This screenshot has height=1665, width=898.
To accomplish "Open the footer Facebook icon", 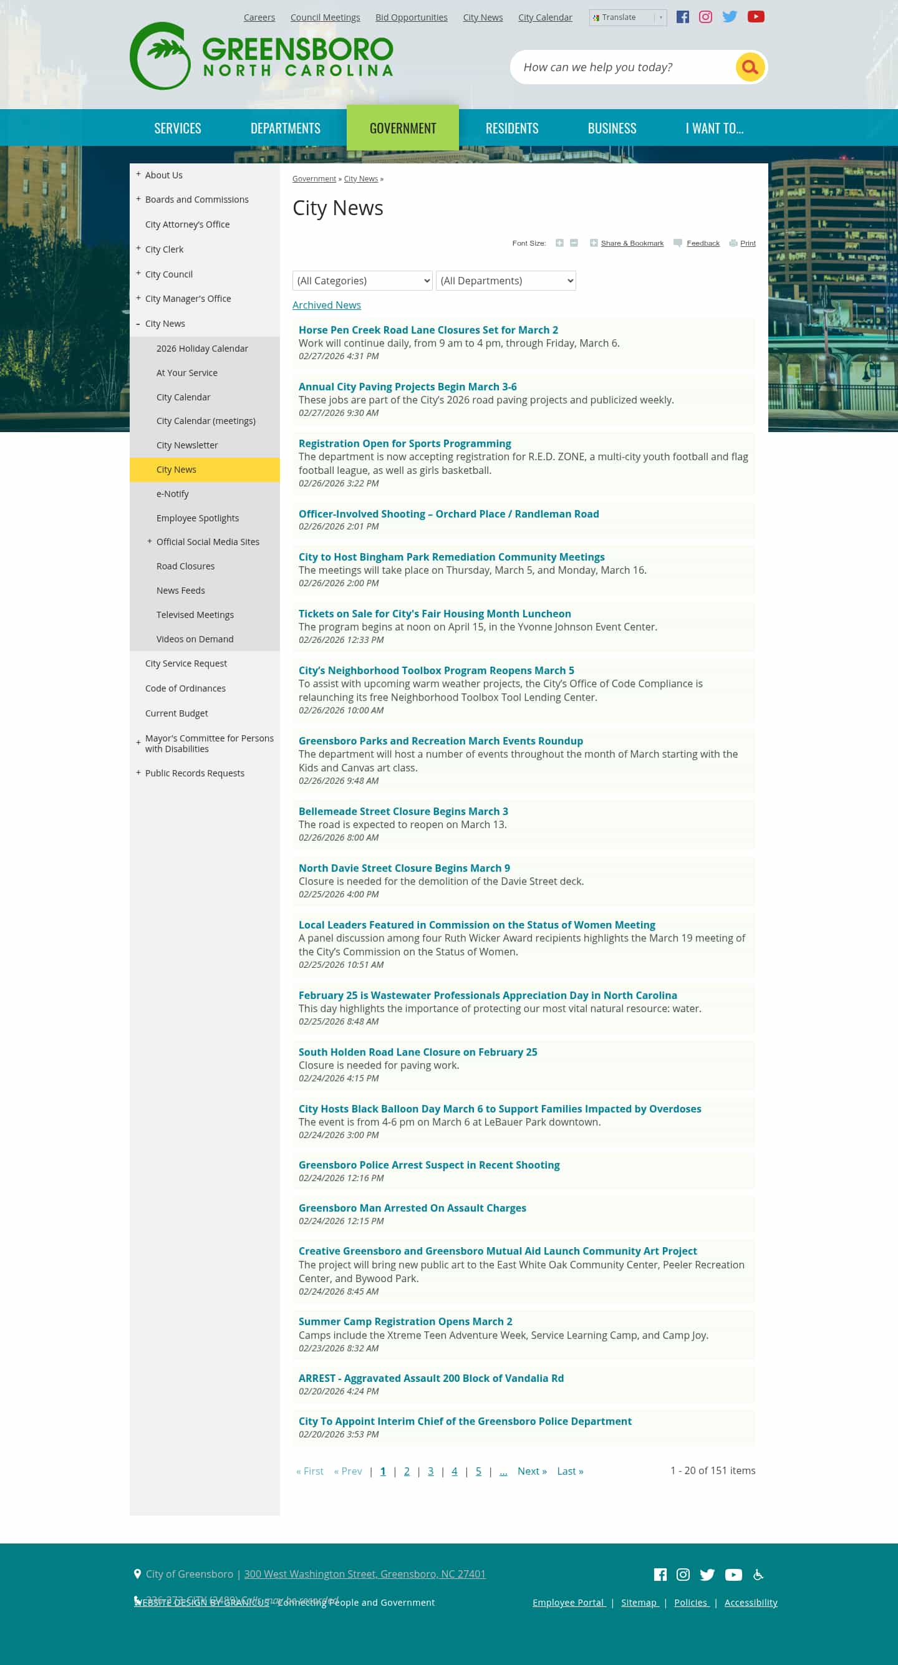I will click(x=660, y=1575).
